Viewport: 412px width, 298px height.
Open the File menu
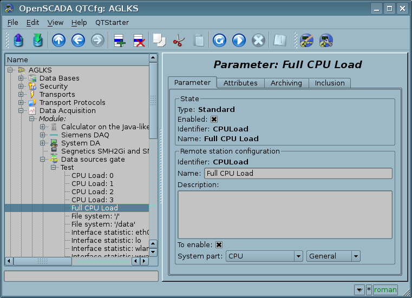12,23
